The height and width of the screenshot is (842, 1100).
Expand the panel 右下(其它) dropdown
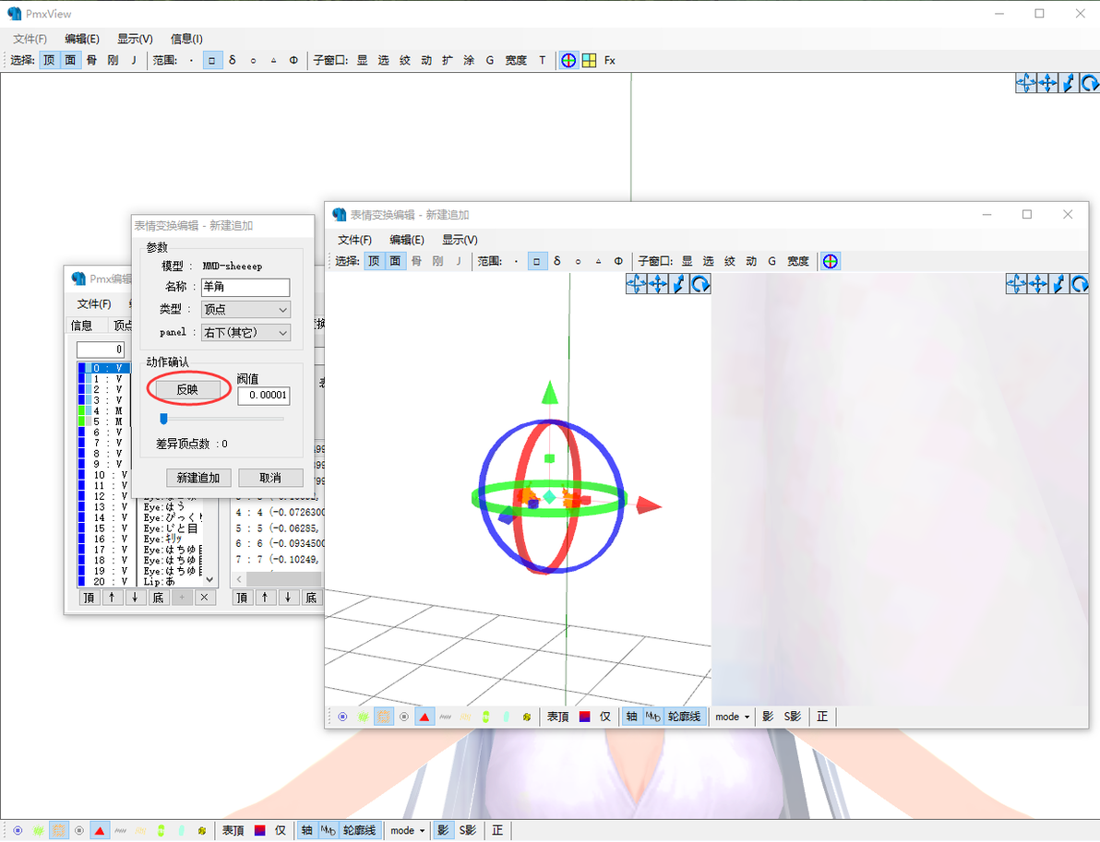(245, 332)
